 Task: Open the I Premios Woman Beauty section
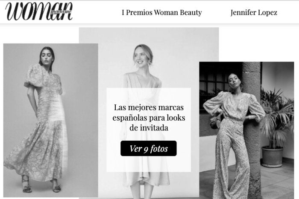162,12
